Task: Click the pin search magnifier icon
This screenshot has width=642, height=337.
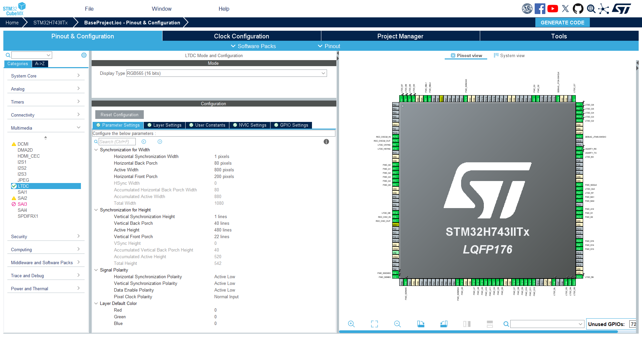Action: tap(506, 324)
